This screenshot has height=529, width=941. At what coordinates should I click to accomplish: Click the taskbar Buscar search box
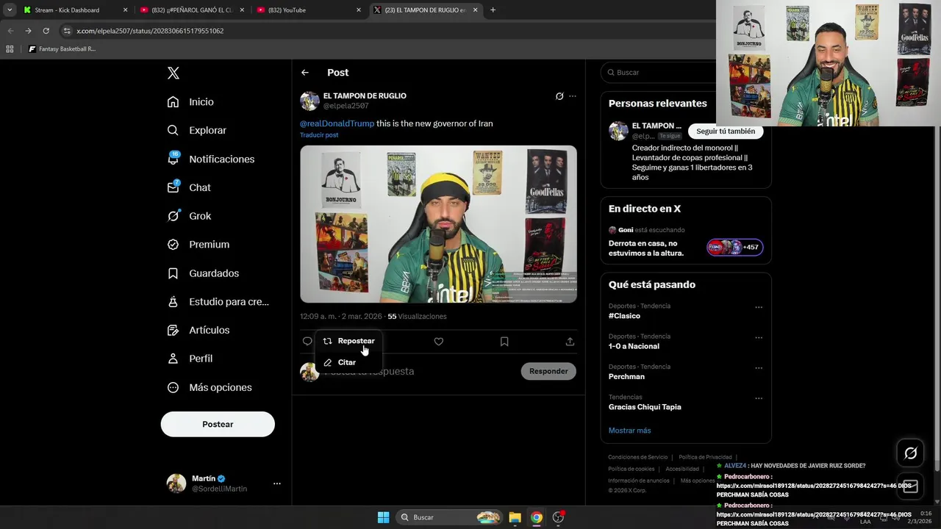click(x=450, y=517)
